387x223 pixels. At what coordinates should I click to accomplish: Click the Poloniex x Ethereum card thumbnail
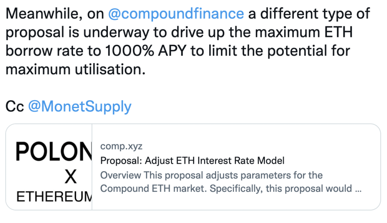[50, 167]
